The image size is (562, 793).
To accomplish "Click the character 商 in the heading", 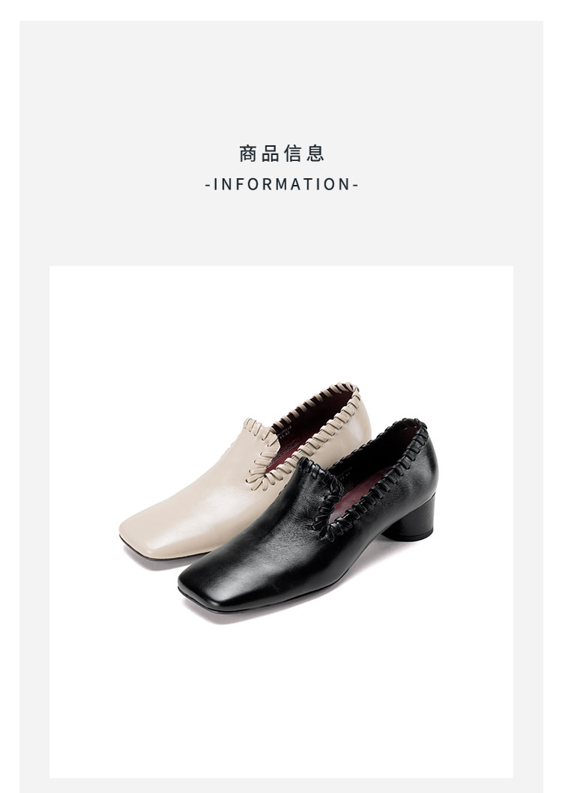I will point(247,154).
